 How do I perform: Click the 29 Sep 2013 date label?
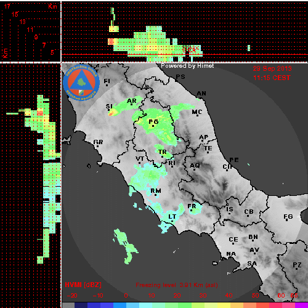pos(272,68)
